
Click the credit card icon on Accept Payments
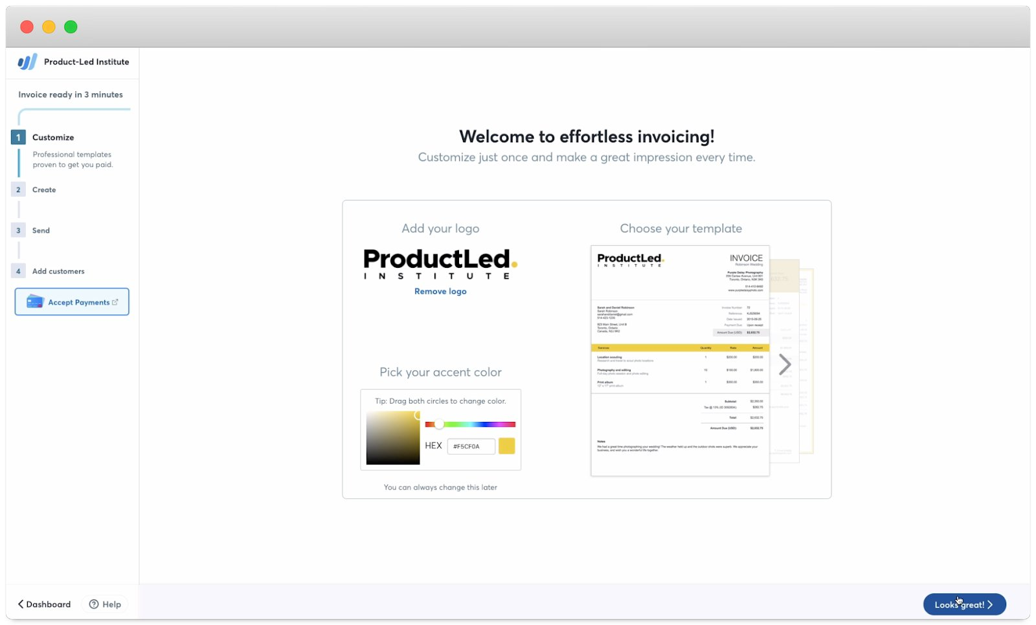pyautogui.click(x=34, y=302)
